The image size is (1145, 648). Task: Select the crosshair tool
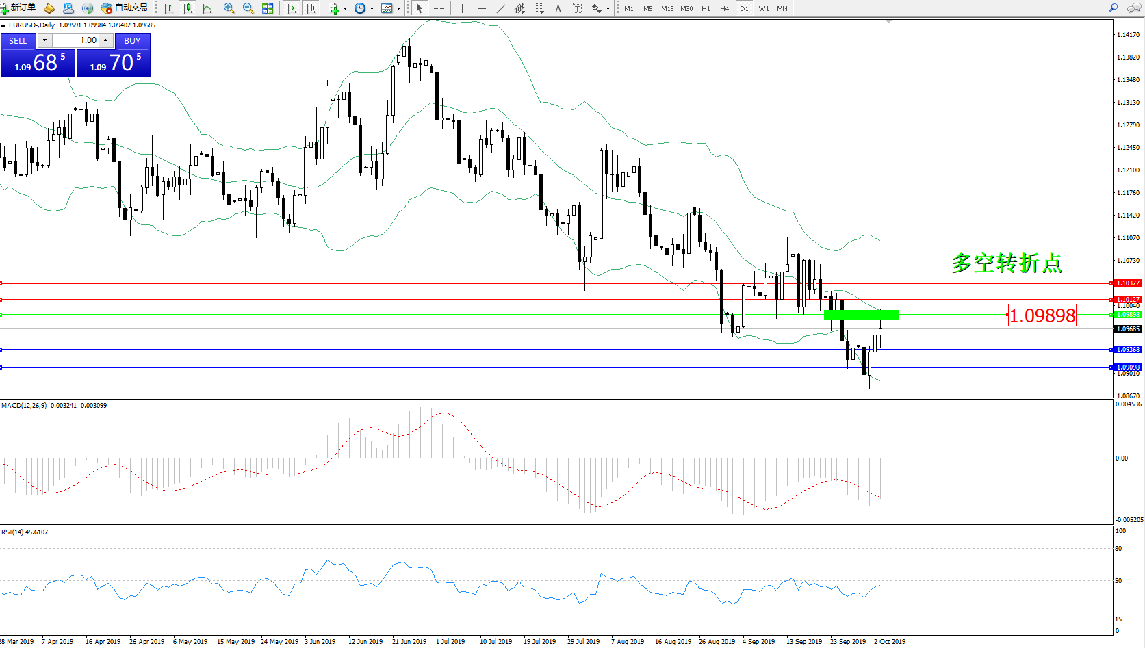click(439, 8)
